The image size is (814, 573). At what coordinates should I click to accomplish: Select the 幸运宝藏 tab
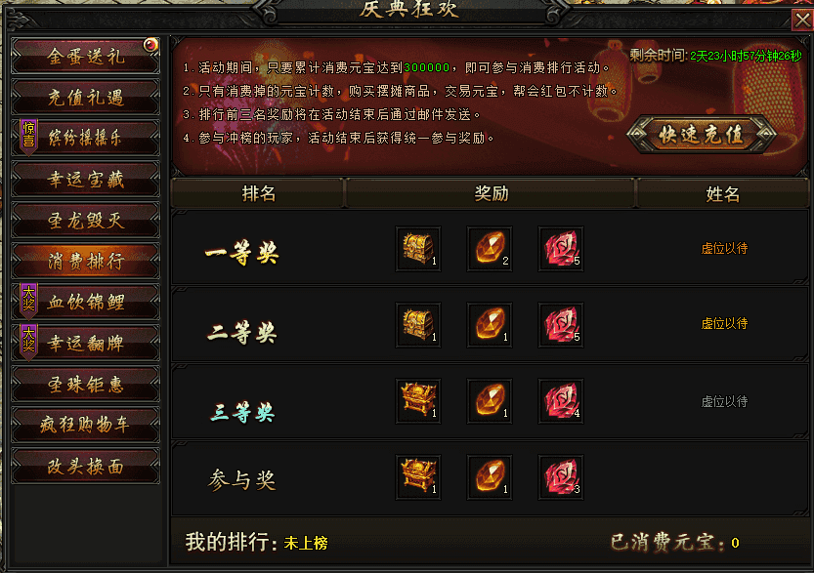(x=86, y=179)
